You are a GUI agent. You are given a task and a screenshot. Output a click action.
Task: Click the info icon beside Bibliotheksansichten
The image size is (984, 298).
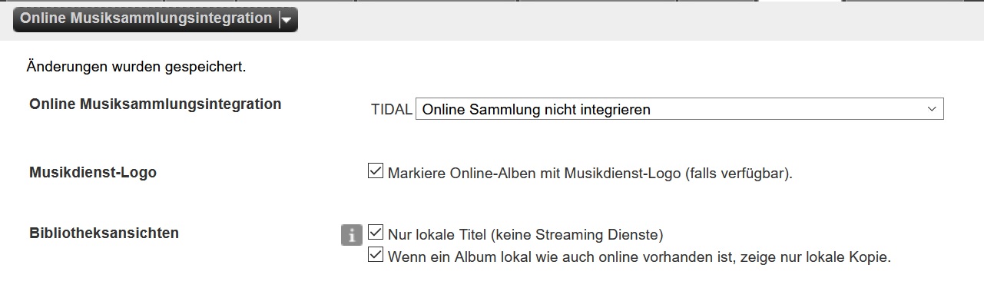pos(351,235)
